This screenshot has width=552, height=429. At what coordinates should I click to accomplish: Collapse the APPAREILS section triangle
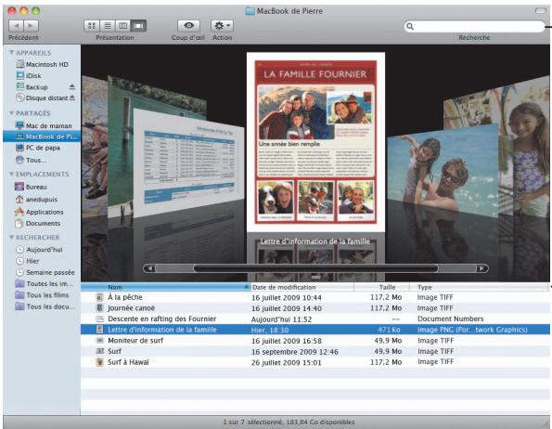click(x=11, y=53)
